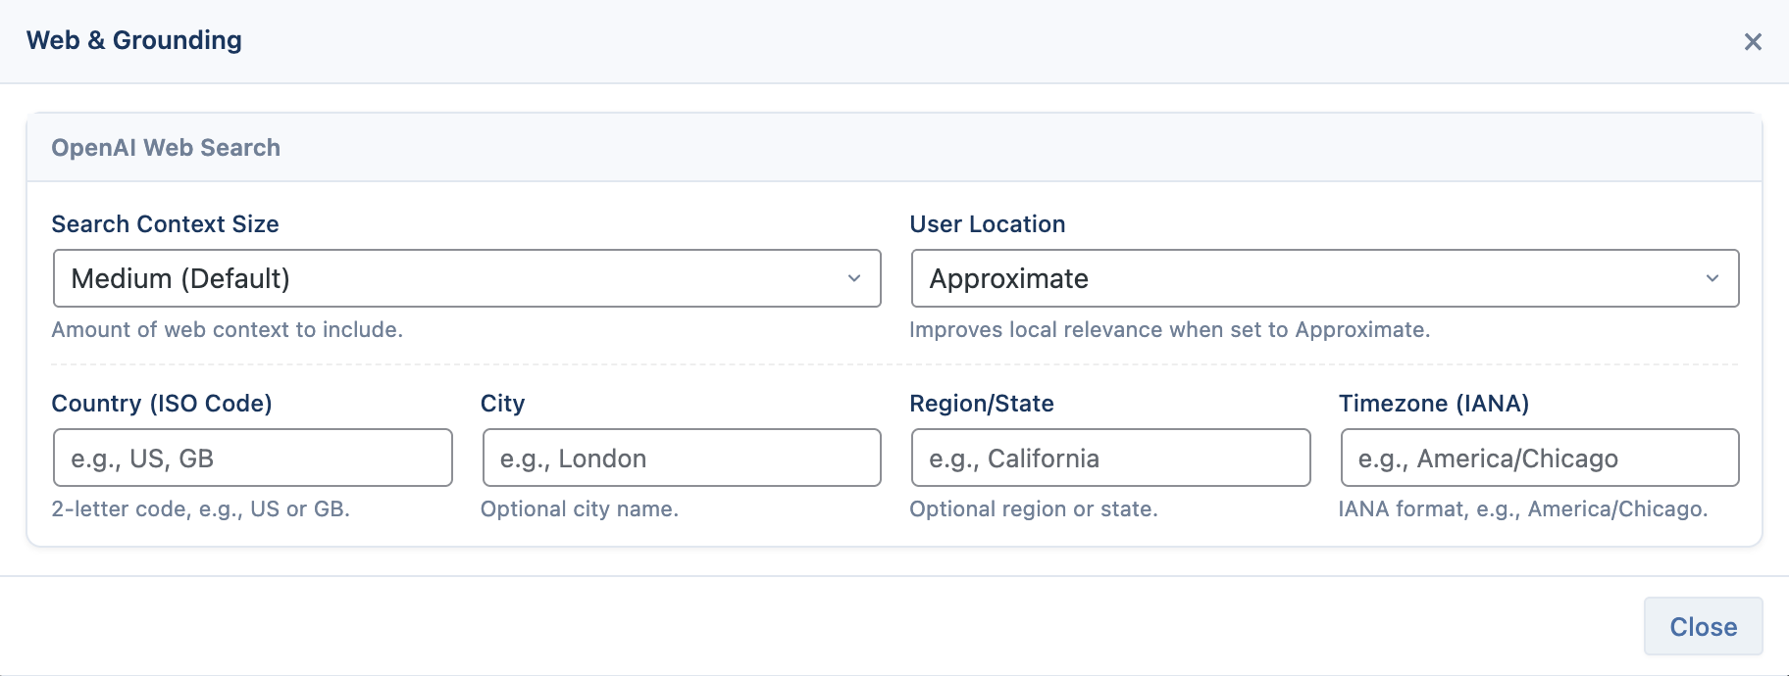Open the Search Context Size dropdown
This screenshot has height=676, width=1789.
pyautogui.click(x=467, y=278)
